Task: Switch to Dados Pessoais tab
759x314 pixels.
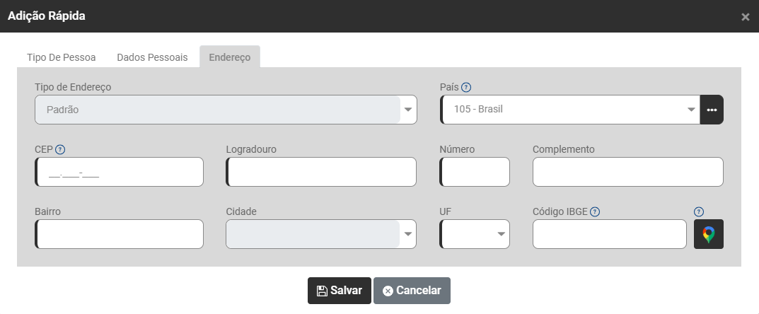Action: (x=152, y=57)
